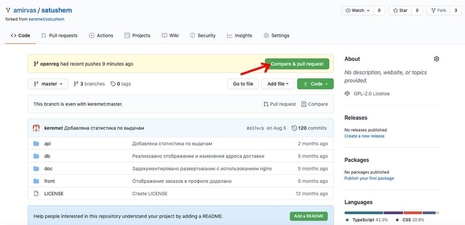The width and height of the screenshot is (465, 225).
Task: Switch to the Settings tab
Action: (x=277, y=36)
